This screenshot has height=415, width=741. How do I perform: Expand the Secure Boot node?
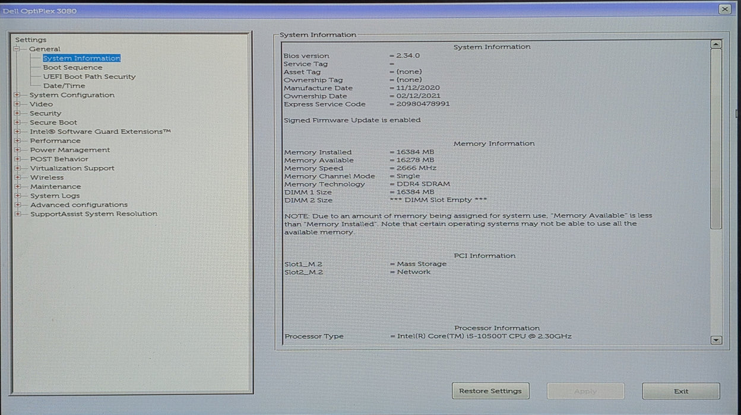coord(17,123)
